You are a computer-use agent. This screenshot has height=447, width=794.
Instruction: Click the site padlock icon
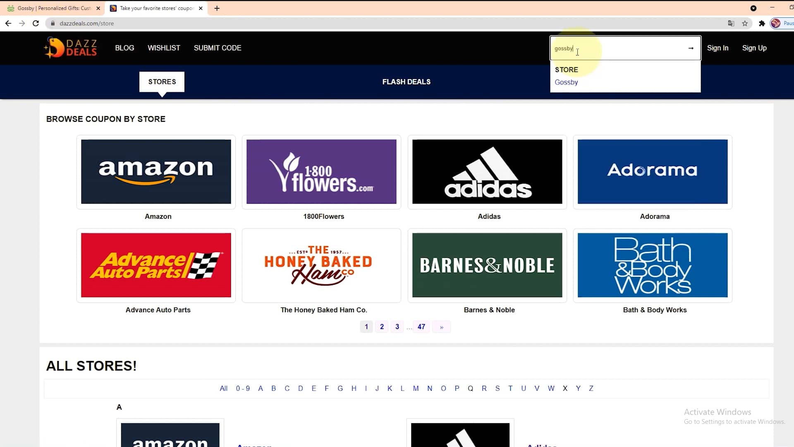tap(53, 24)
